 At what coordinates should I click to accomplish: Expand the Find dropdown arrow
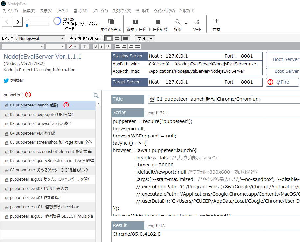pyautogui.click(x=186, y=24)
